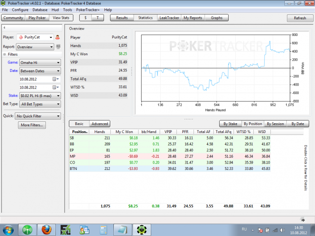This screenshot has height=236, width=315.
Task: Open the Windows Start menu
Action: (8, 230)
